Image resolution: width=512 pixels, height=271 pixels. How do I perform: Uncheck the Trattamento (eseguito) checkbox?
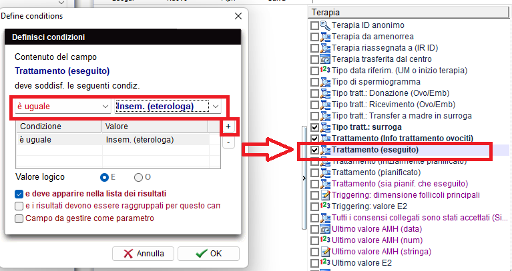pos(314,150)
